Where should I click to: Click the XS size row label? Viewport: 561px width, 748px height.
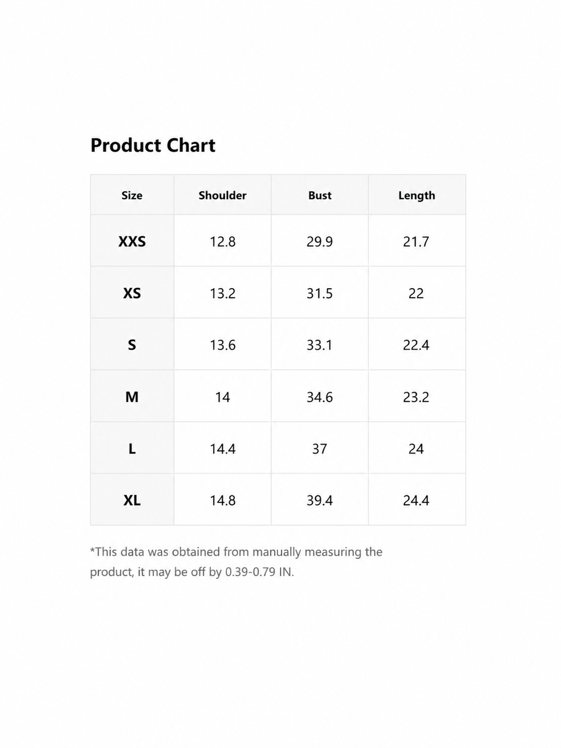(132, 293)
